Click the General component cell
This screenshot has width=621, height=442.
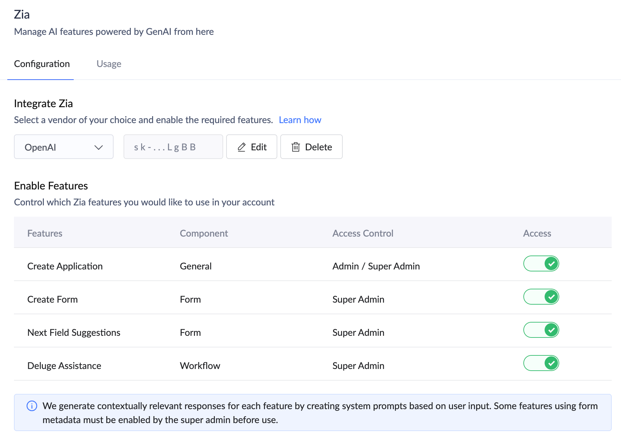pyautogui.click(x=196, y=266)
